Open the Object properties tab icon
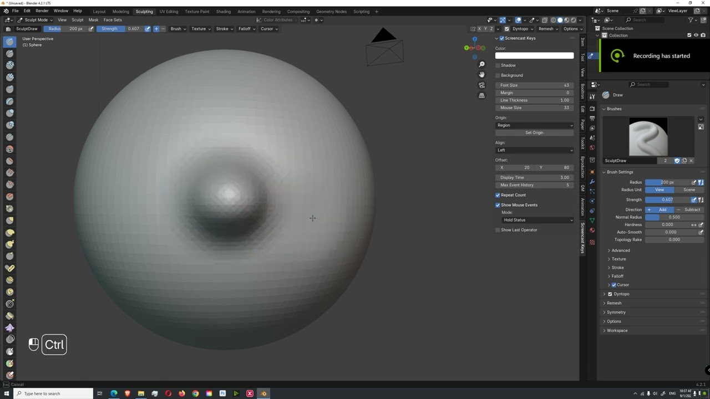 592,172
